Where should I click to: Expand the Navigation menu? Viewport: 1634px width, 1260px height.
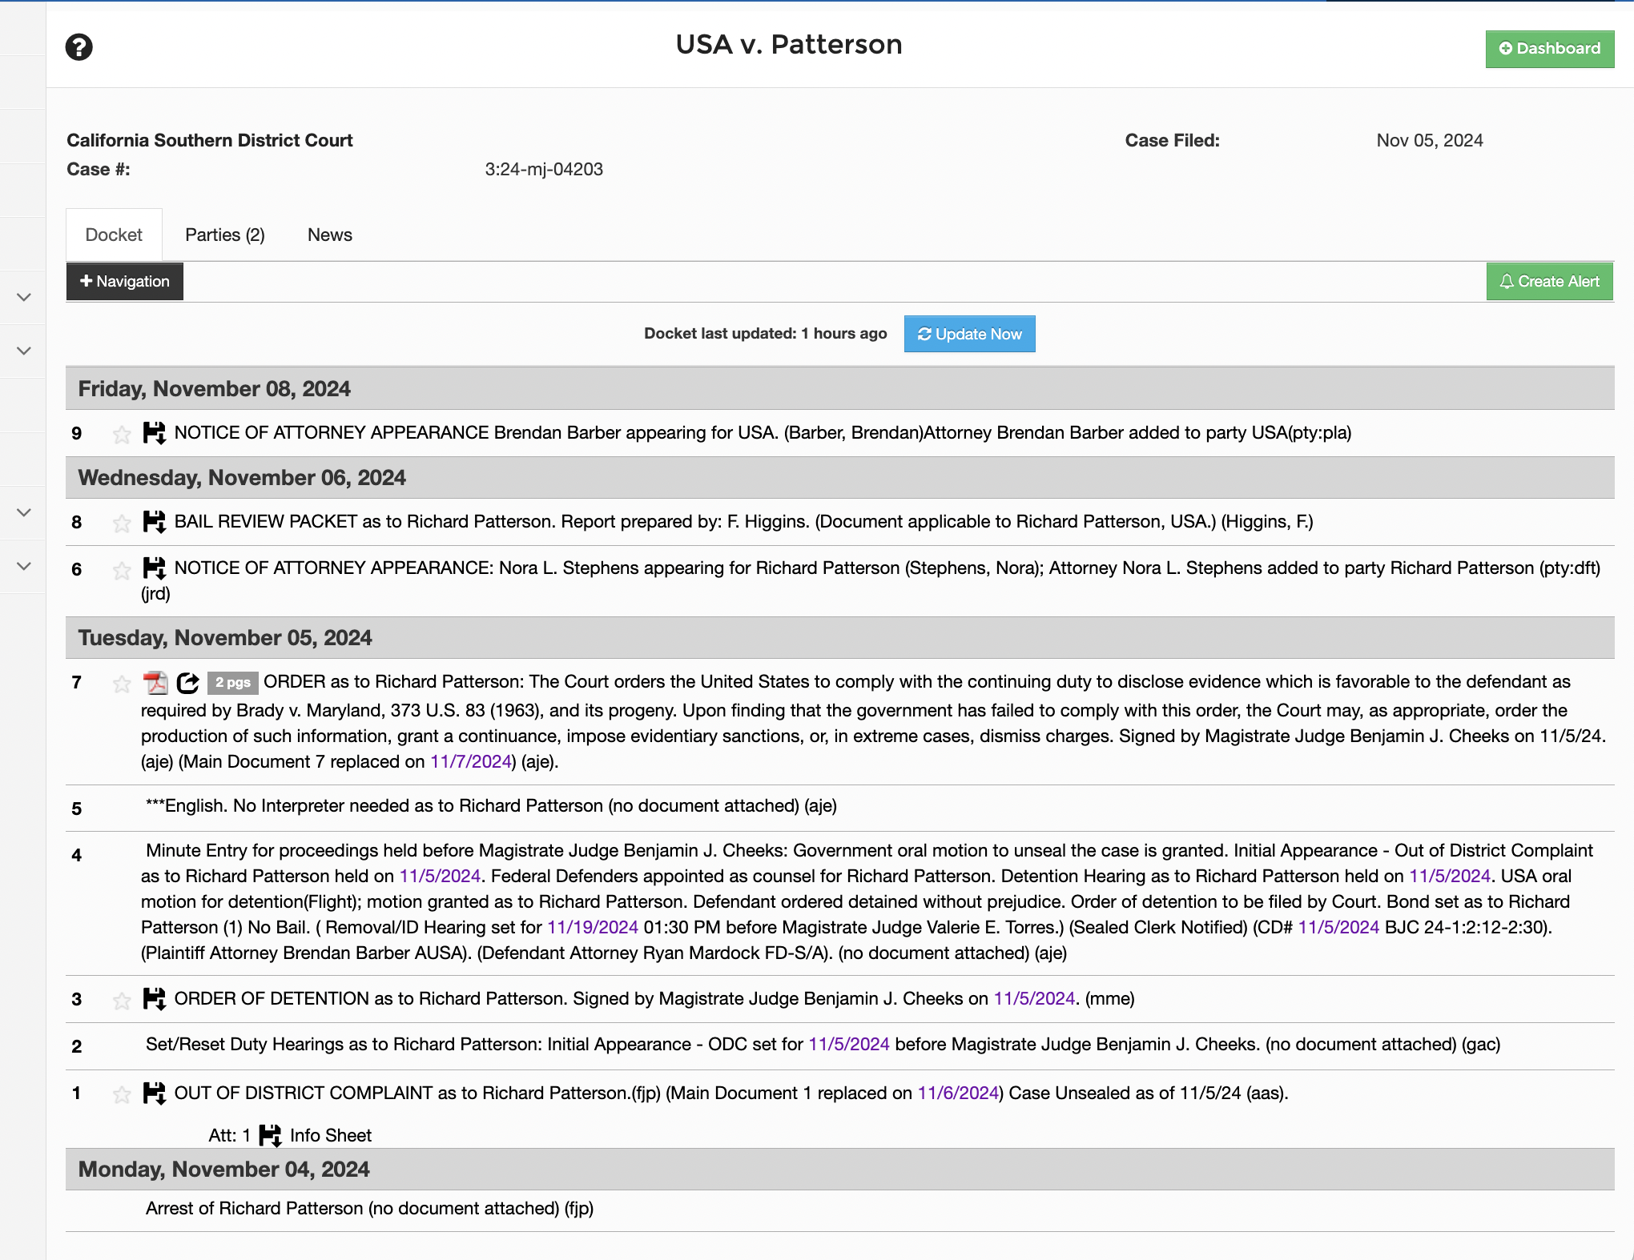click(x=123, y=281)
